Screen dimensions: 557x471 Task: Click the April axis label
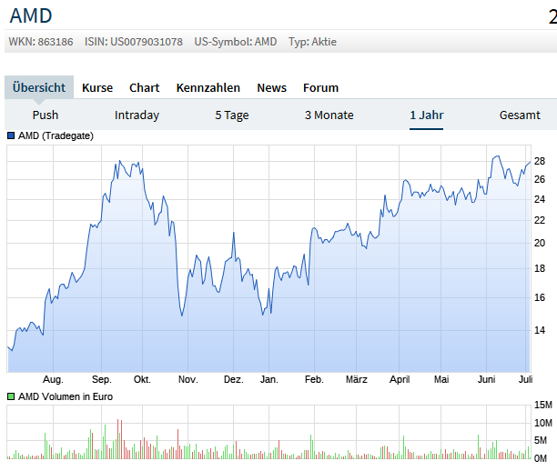pyautogui.click(x=400, y=379)
